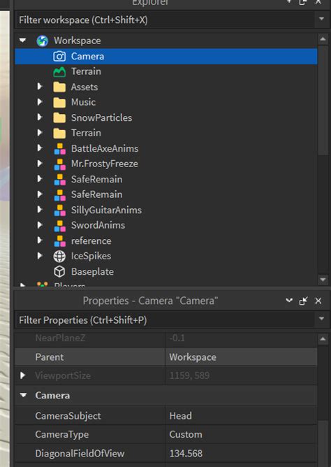
Task: Click the Workspace globe icon
Action: [x=42, y=41]
